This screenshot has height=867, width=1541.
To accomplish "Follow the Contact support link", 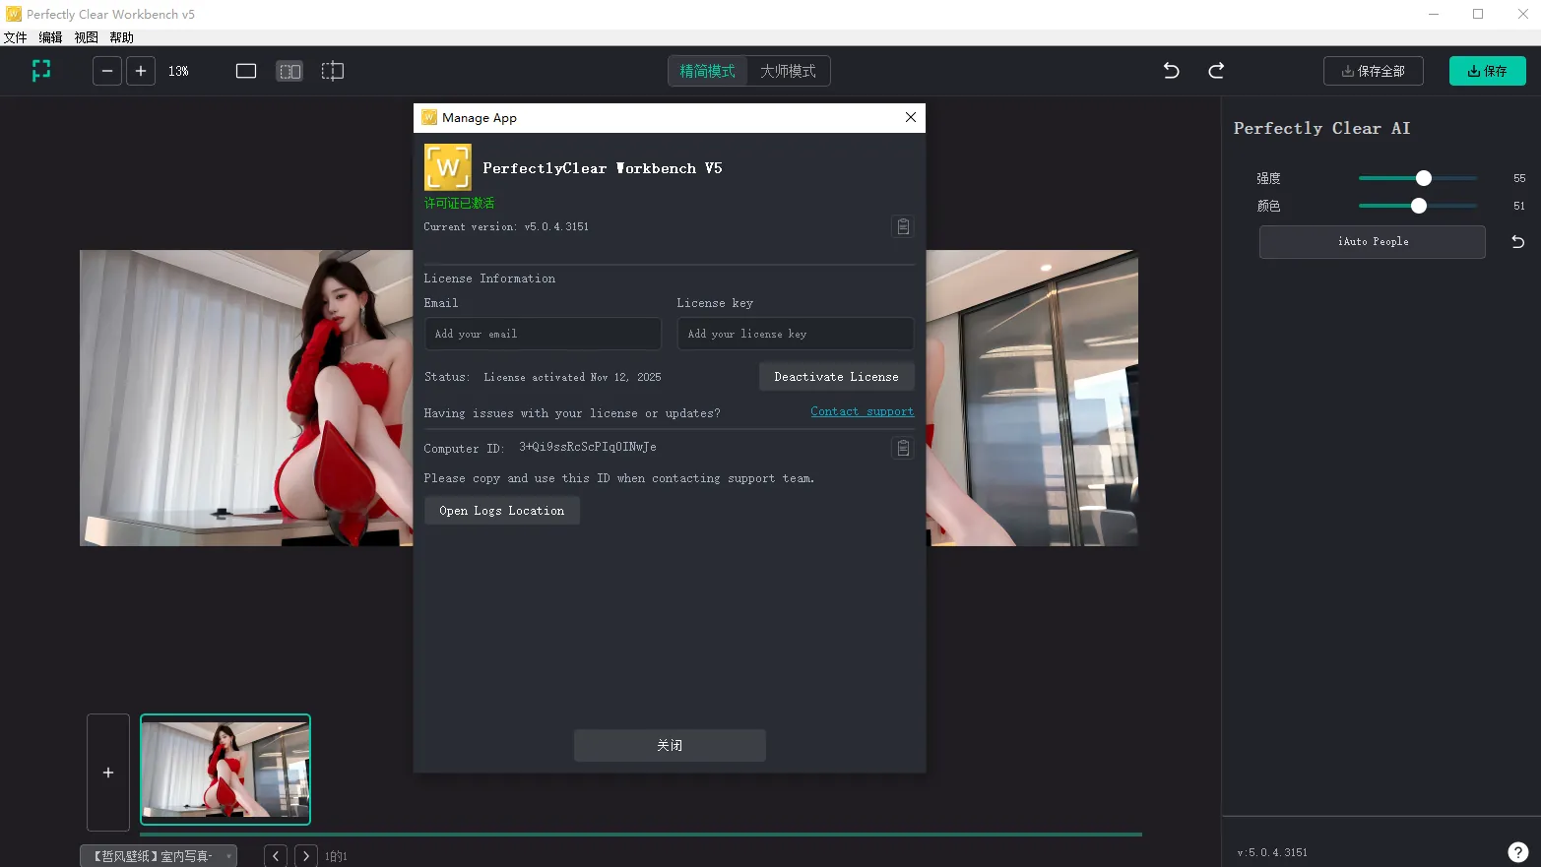I will click(862, 411).
